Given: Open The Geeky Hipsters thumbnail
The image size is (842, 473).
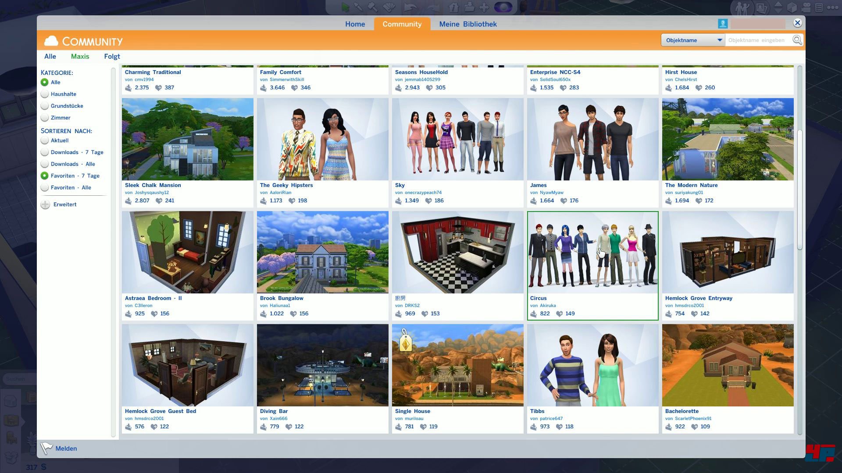Looking at the screenshot, I should 322,139.
